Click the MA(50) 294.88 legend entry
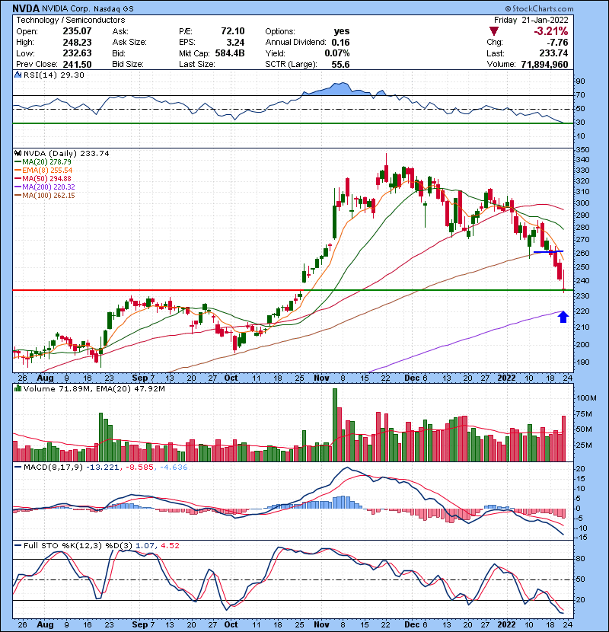The height and width of the screenshot is (632, 609). pyautogui.click(x=46, y=179)
